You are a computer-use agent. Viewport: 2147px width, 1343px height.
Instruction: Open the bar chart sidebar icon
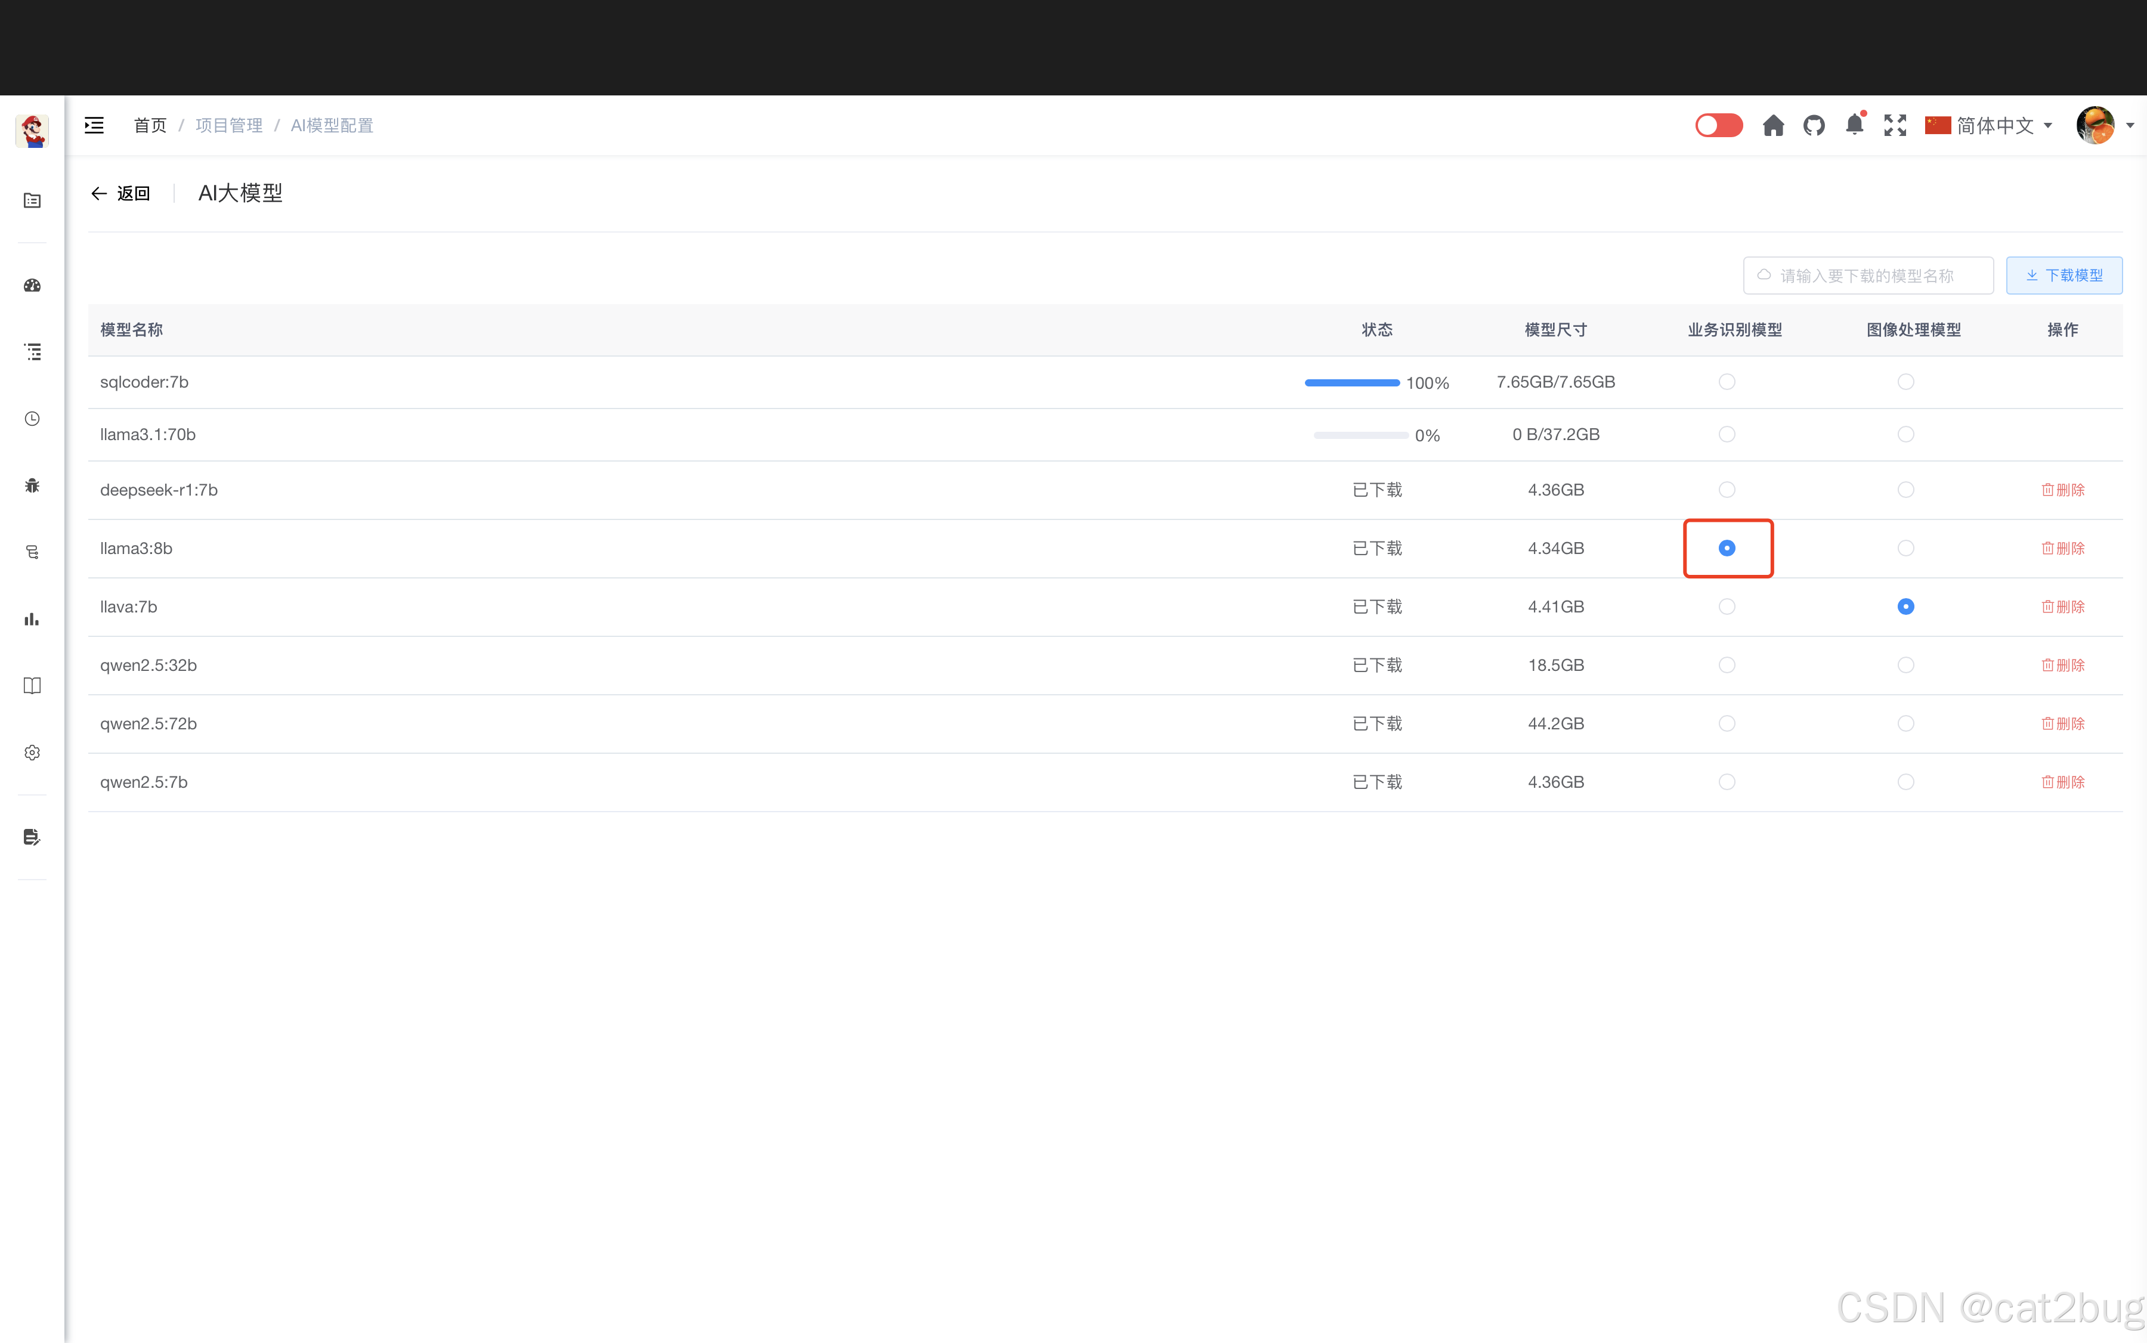coord(32,619)
